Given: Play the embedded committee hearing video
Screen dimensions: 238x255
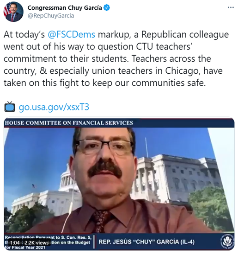Looking at the screenshot, I should (x=119, y=184).
